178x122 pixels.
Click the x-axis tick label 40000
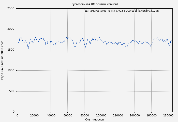(x=51, y=115)
